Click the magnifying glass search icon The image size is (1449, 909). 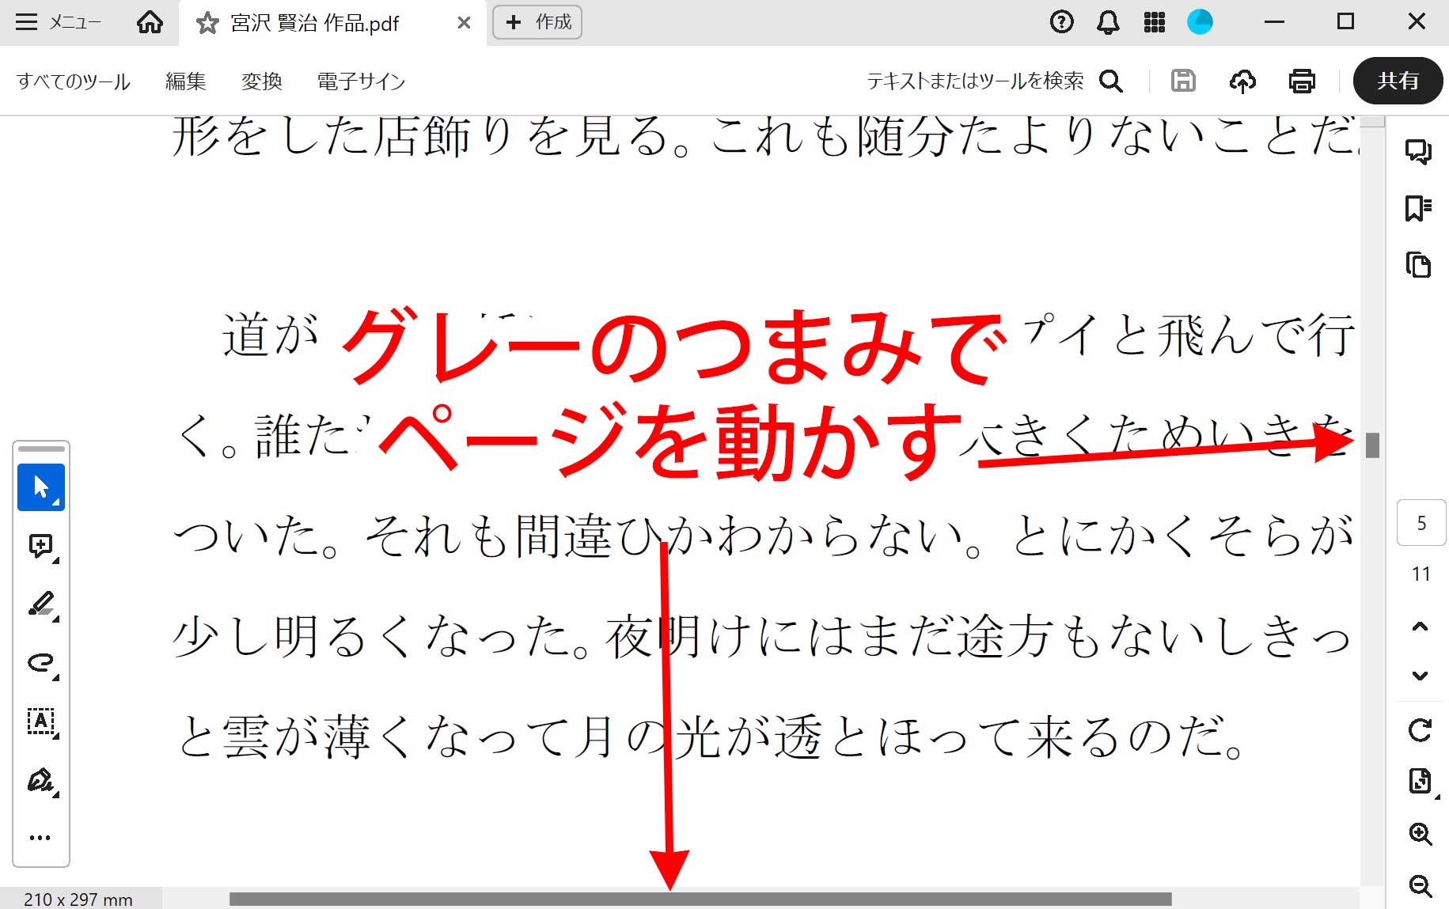tap(1111, 81)
